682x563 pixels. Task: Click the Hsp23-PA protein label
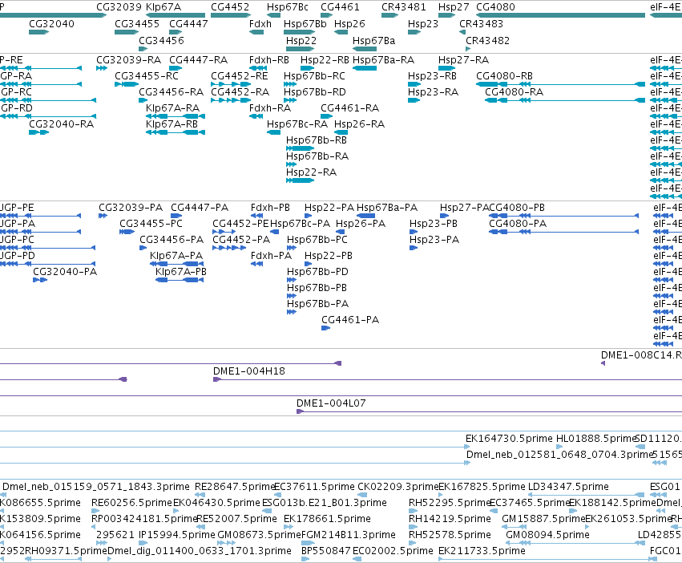click(x=434, y=240)
